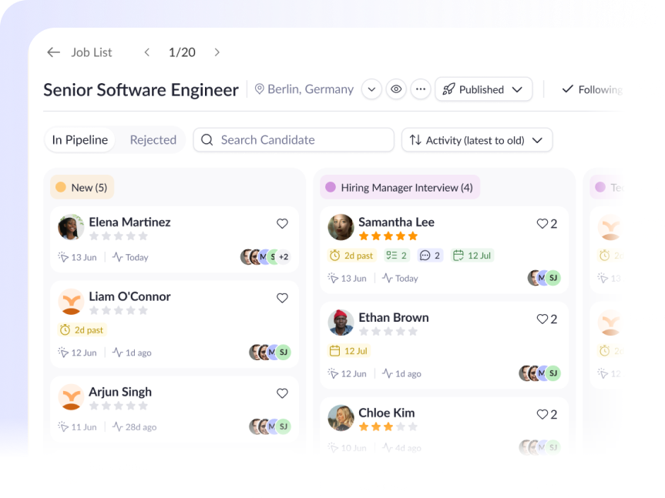Click the 1/20 job counter
The width and height of the screenshot is (665, 498).
pyautogui.click(x=182, y=52)
